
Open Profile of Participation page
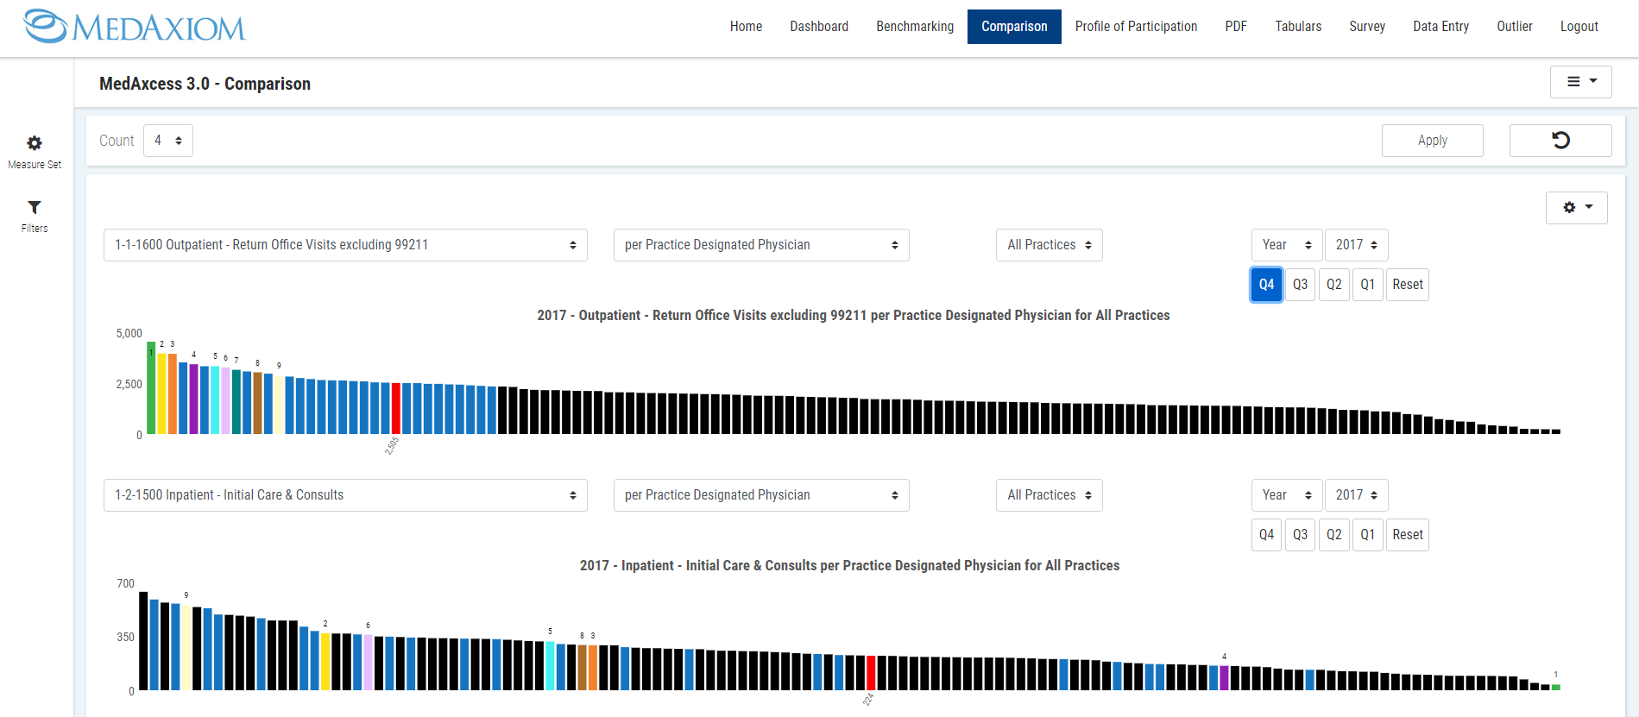pos(1136,27)
